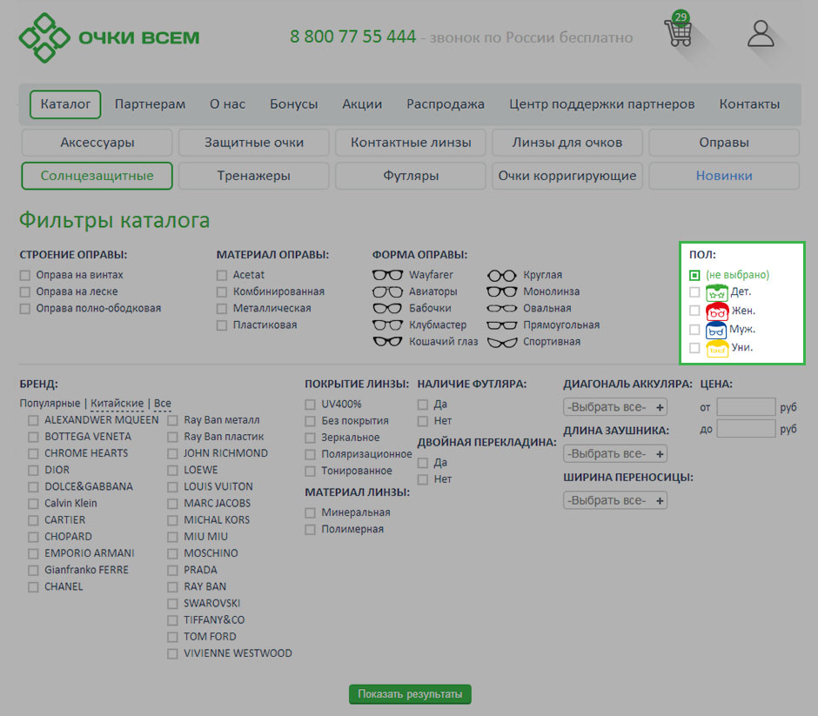
Task: Open the shopping cart icon
Action: pyautogui.click(x=678, y=34)
